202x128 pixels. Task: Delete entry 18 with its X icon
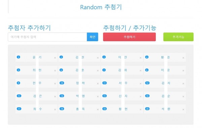[98, 110]
